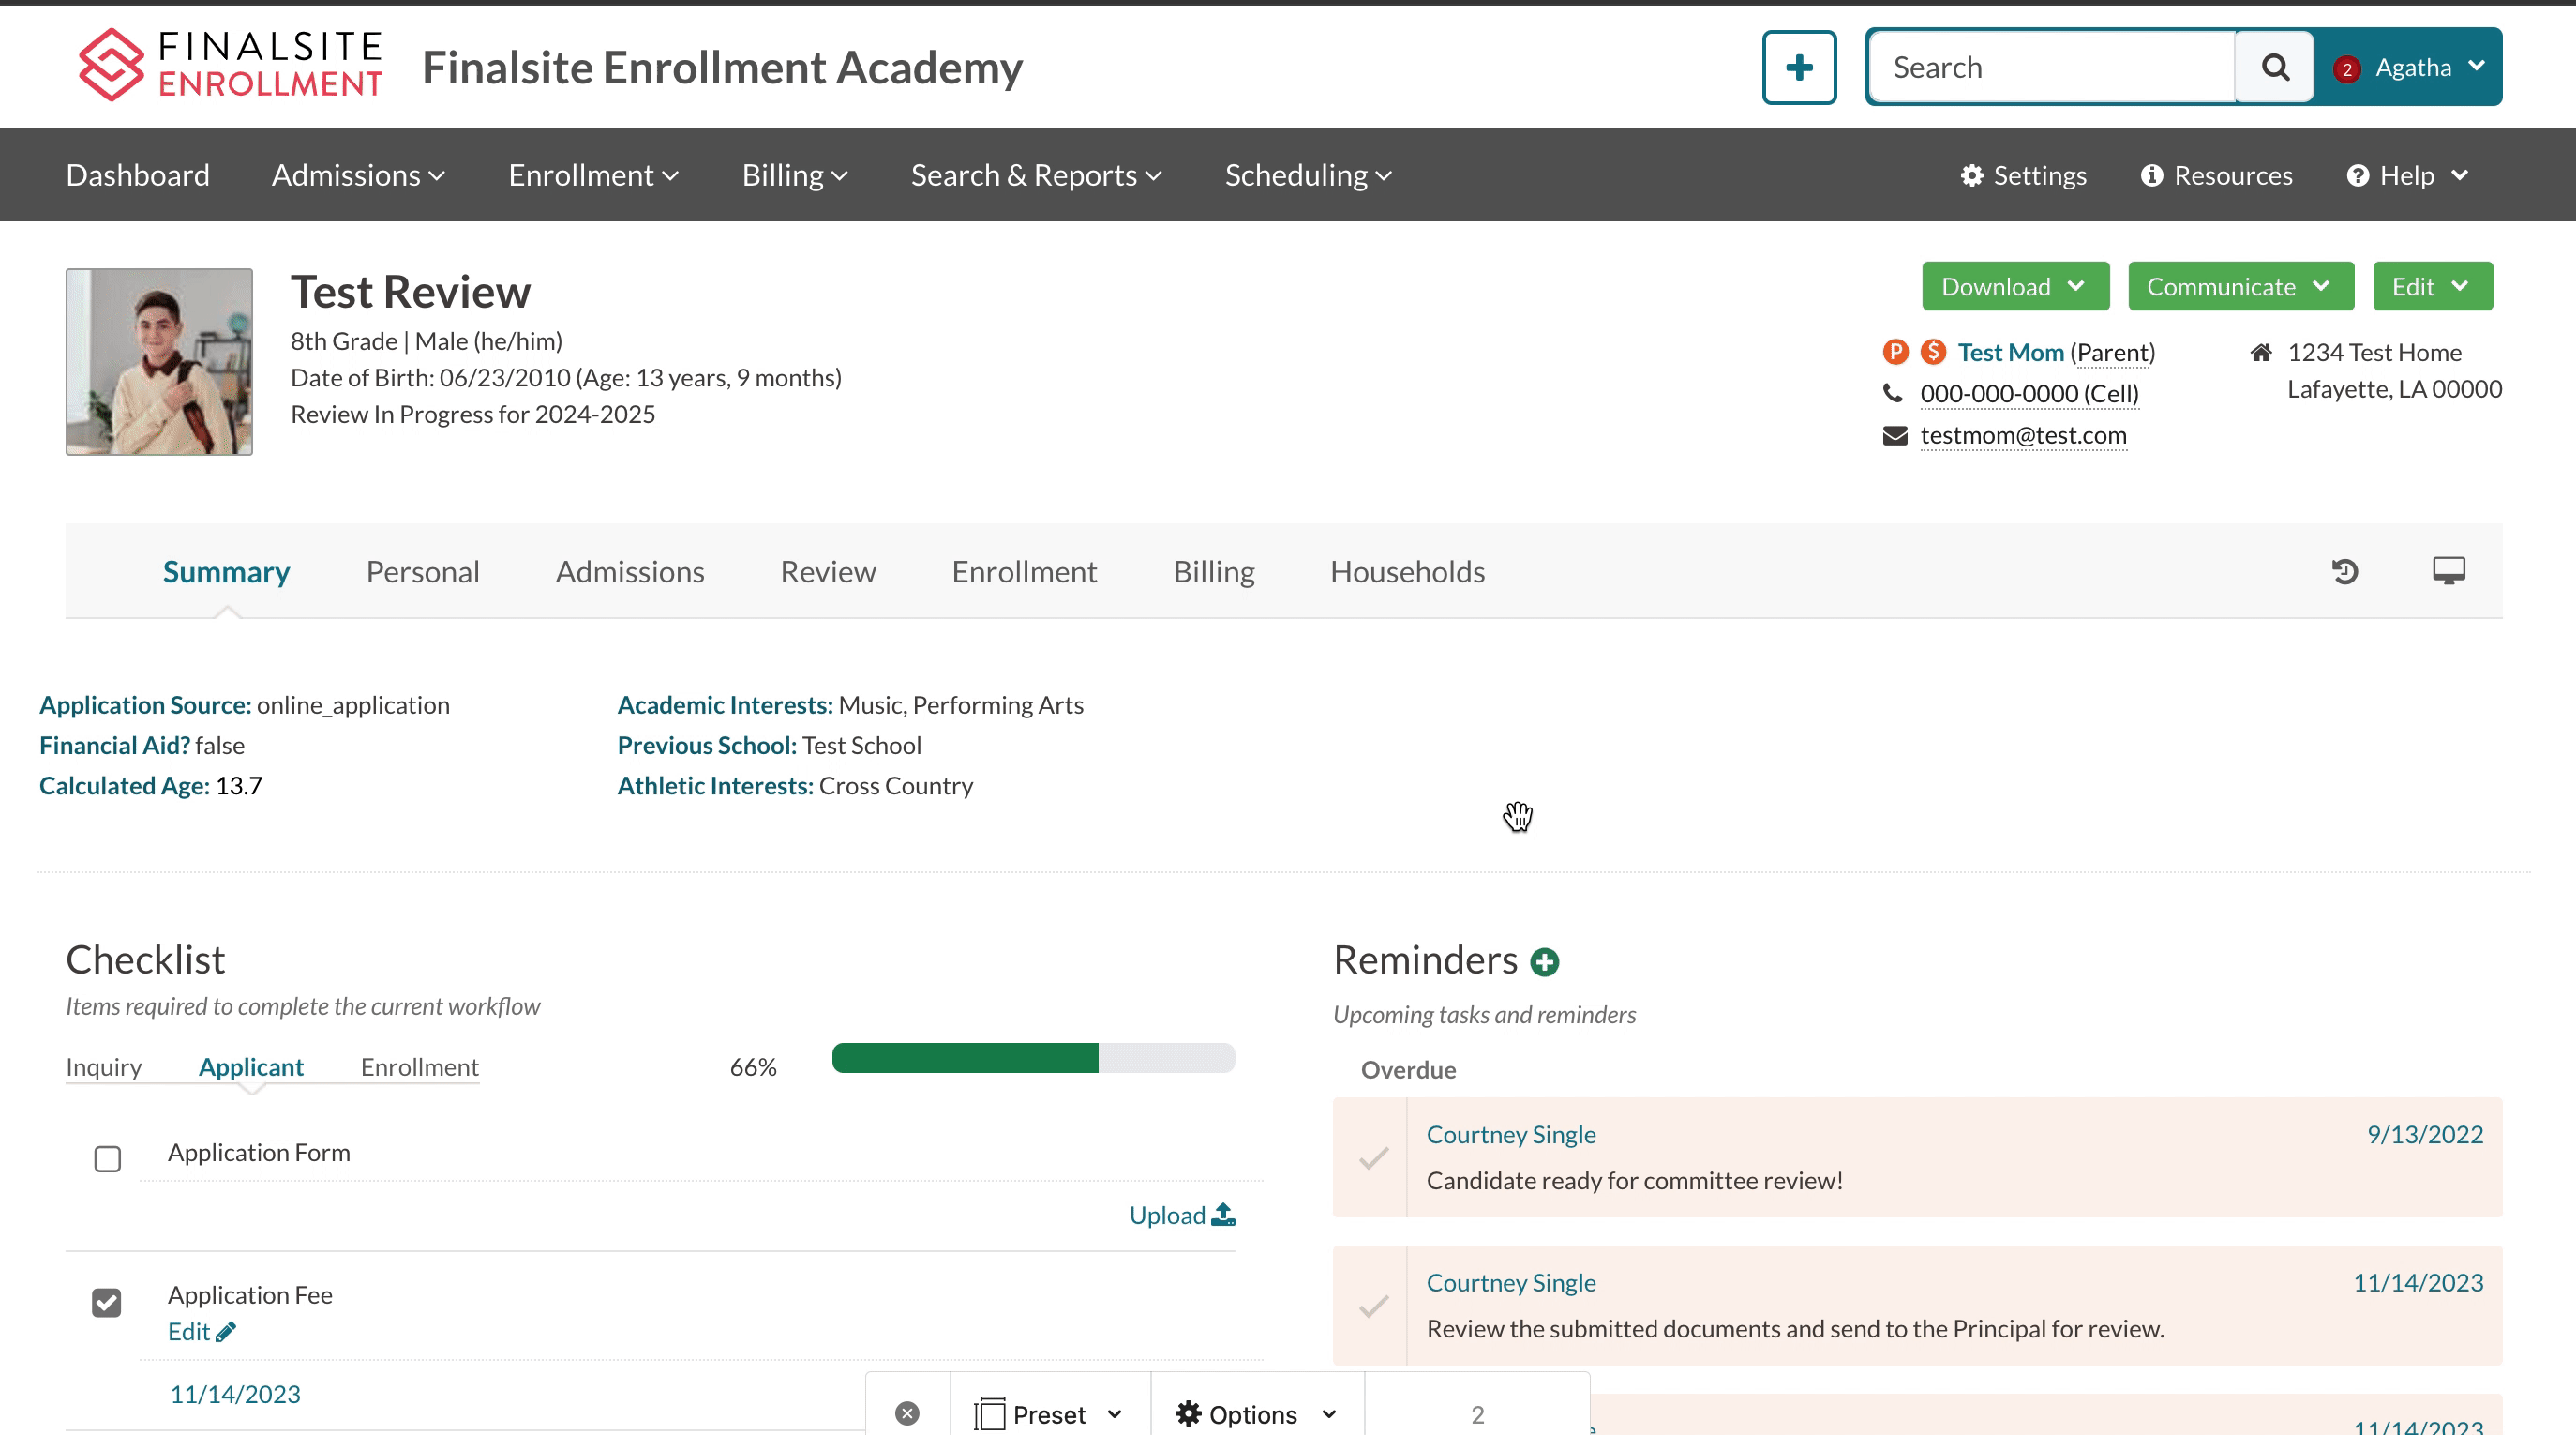Click the plus quick-add button in header
The height and width of the screenshot is (1435, 2576).
click(1798, 67)
